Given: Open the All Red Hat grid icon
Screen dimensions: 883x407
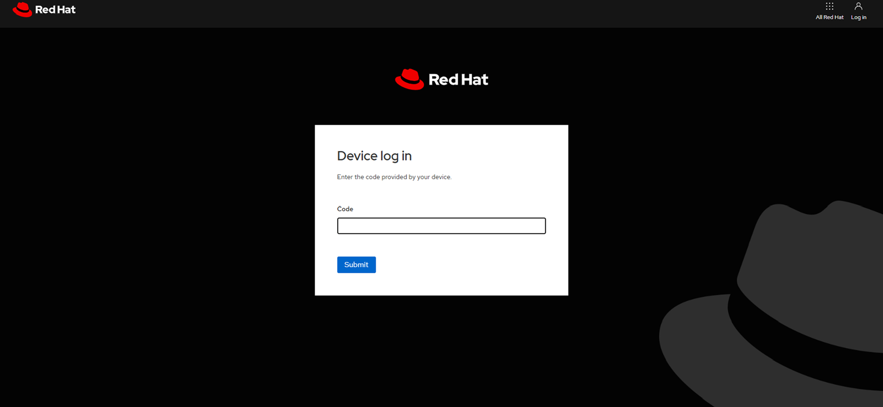Looking at the screenshot, I should coord(829,6).
